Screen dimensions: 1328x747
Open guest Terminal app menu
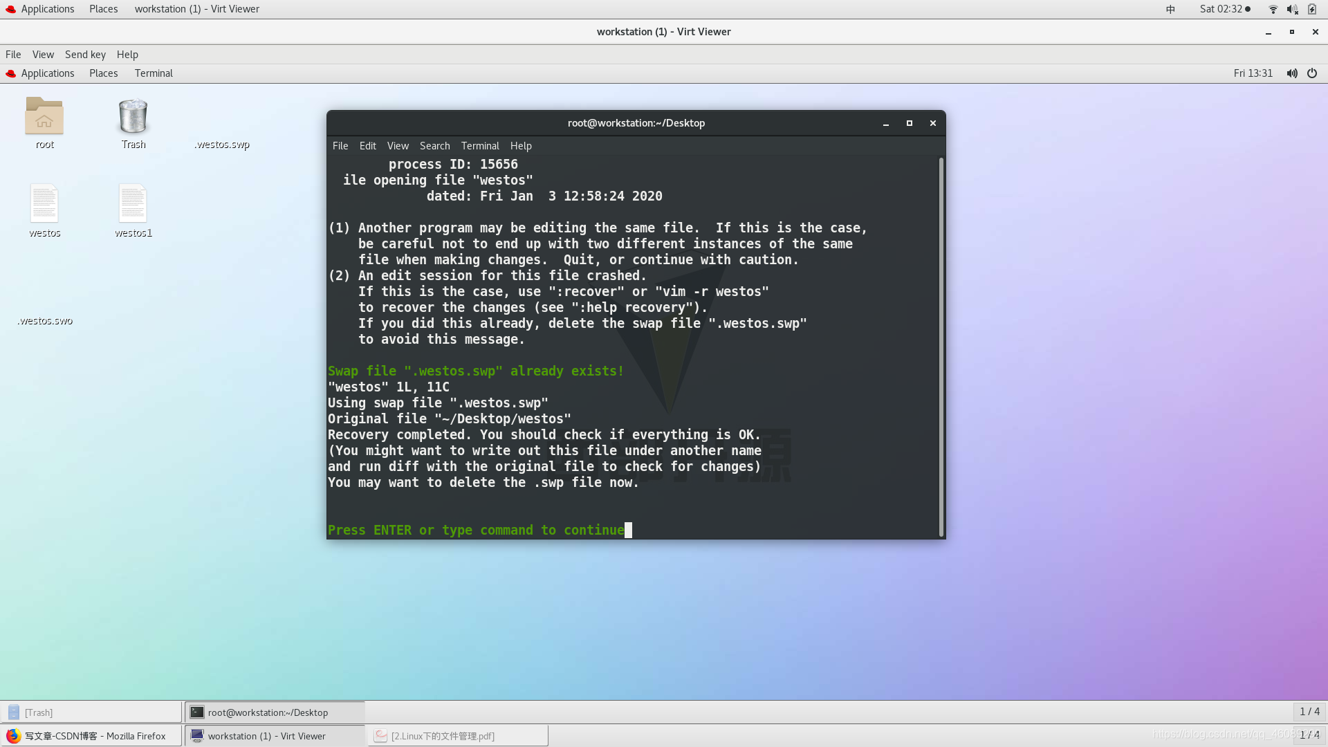[154, 73]
